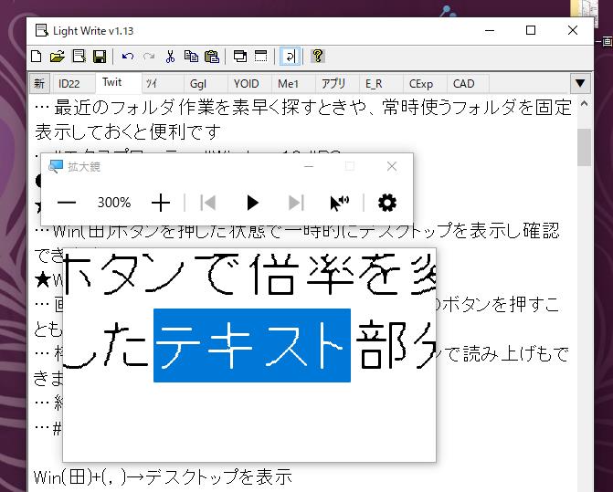The image size is (613, 492).
Task: Open a file with the folder icon
Action: point(58,57)
